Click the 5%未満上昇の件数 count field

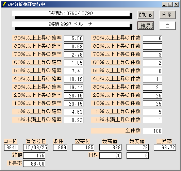[x=152, y=120]
